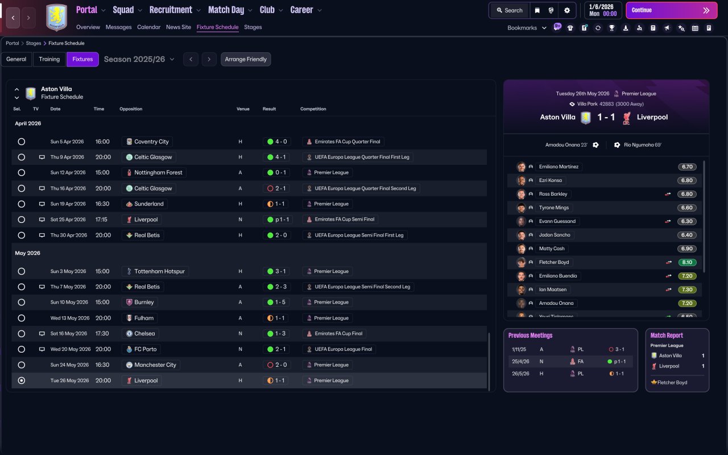Open the News Site tab
Viewport: 728px width, 455px height.
pyautogui.click(x=179, y=27)
